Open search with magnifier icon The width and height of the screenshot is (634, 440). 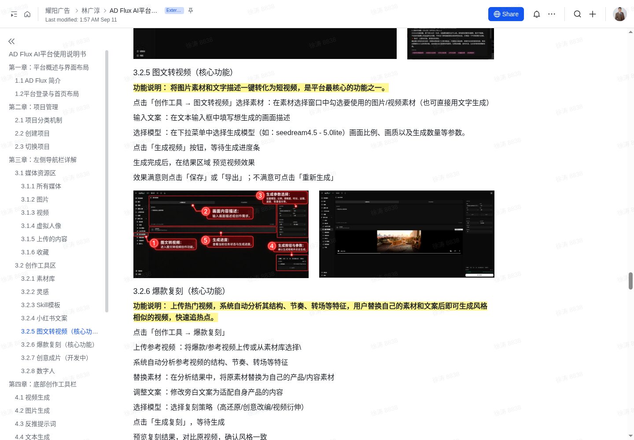[x=577, y=14]
